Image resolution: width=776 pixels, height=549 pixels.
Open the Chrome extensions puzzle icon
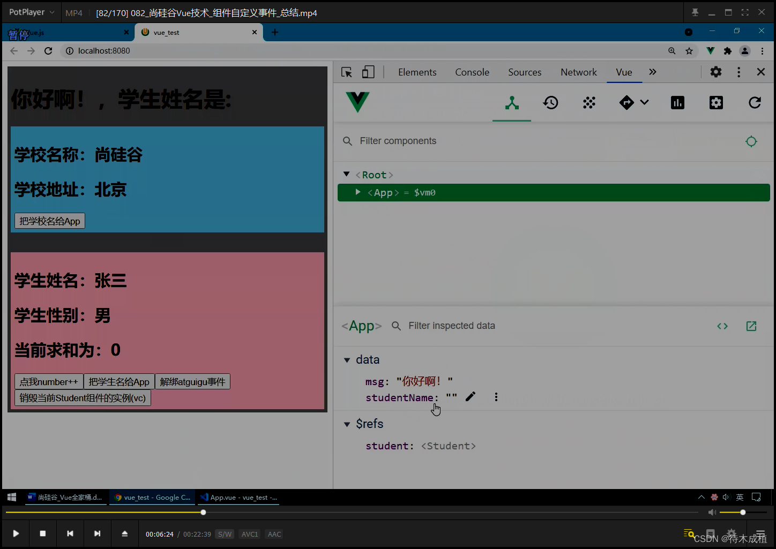(x=728, y=51)
